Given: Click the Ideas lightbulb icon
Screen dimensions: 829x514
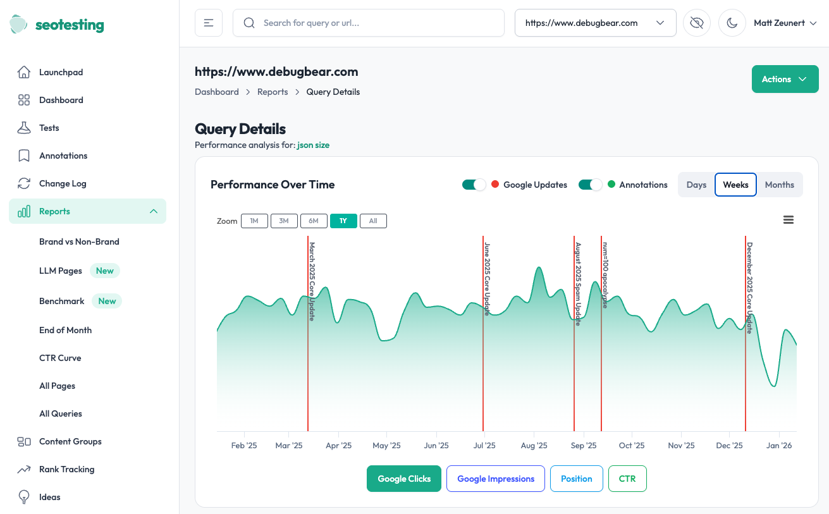Looking at the screenshot, I should pos(23,496).
